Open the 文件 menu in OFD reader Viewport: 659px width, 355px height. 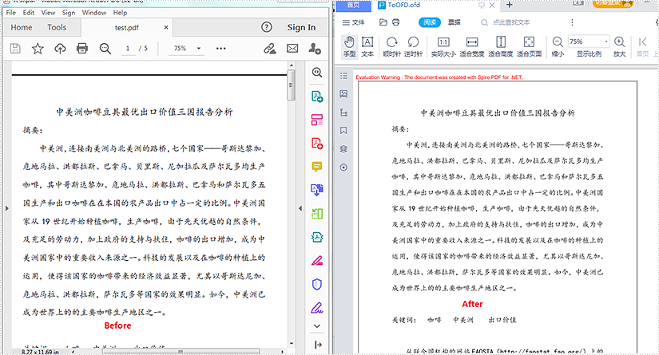353,22
